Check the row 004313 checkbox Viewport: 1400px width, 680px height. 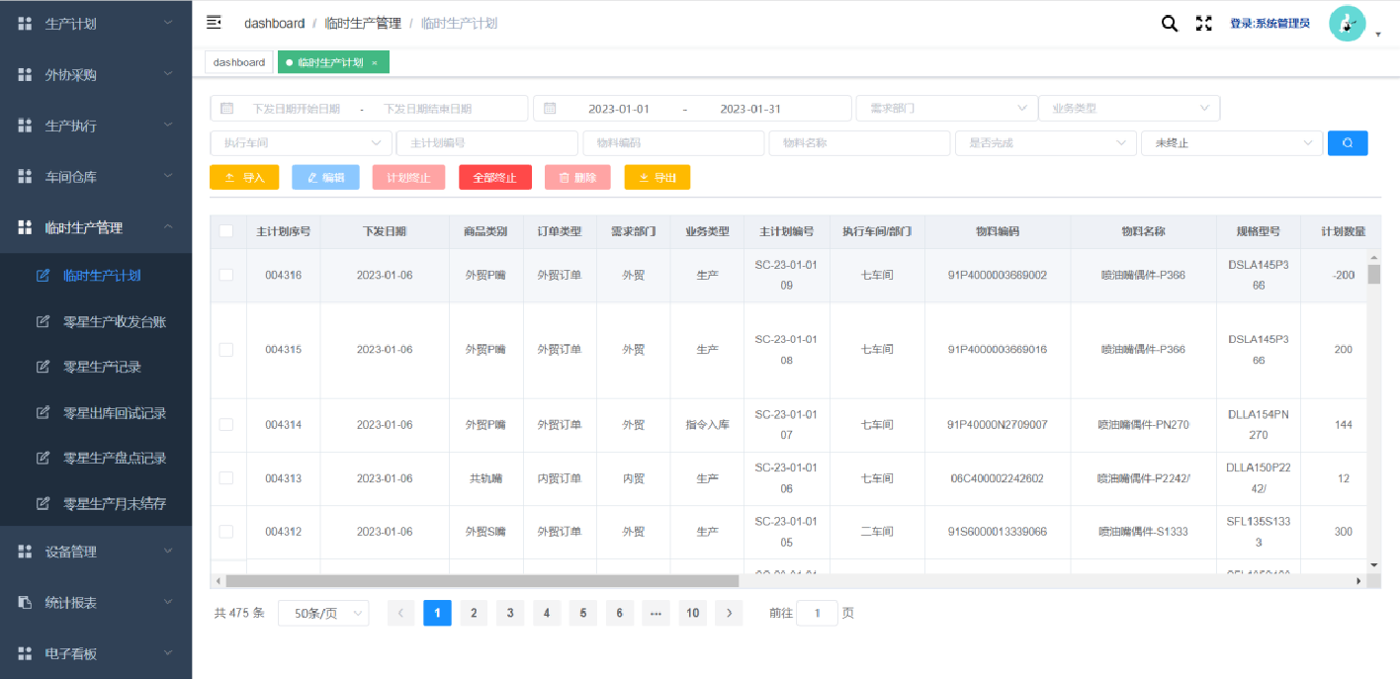[226, 478]
